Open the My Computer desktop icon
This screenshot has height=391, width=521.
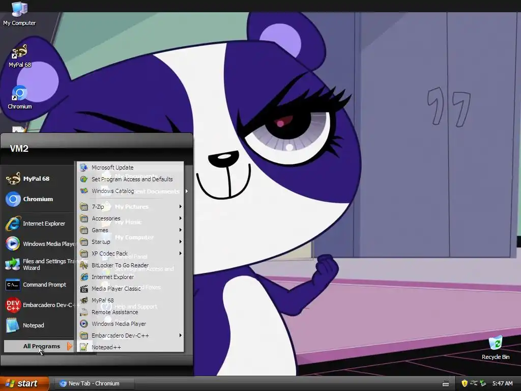pyautogui.click(x=19, y=14)
